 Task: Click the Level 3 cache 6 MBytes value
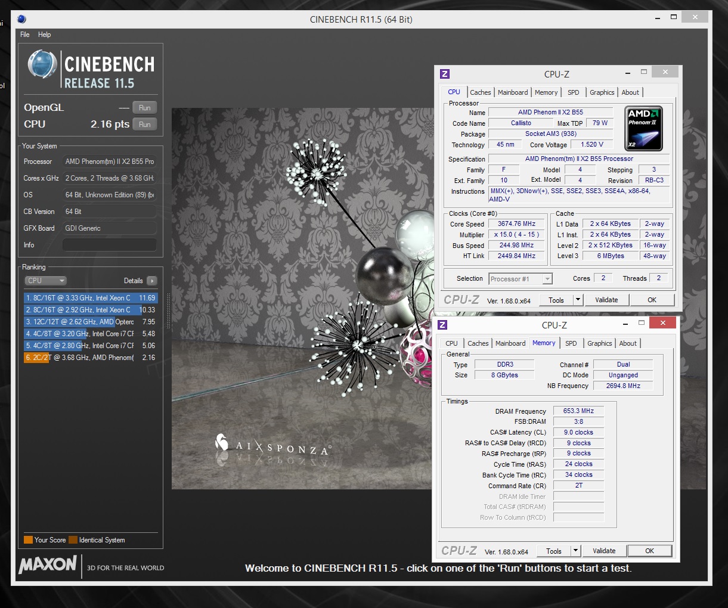click(611, 256)
